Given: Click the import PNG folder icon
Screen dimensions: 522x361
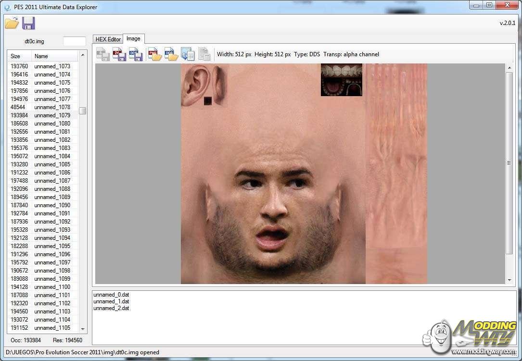Looking at the screenshot, I should [x=154, y=54].
